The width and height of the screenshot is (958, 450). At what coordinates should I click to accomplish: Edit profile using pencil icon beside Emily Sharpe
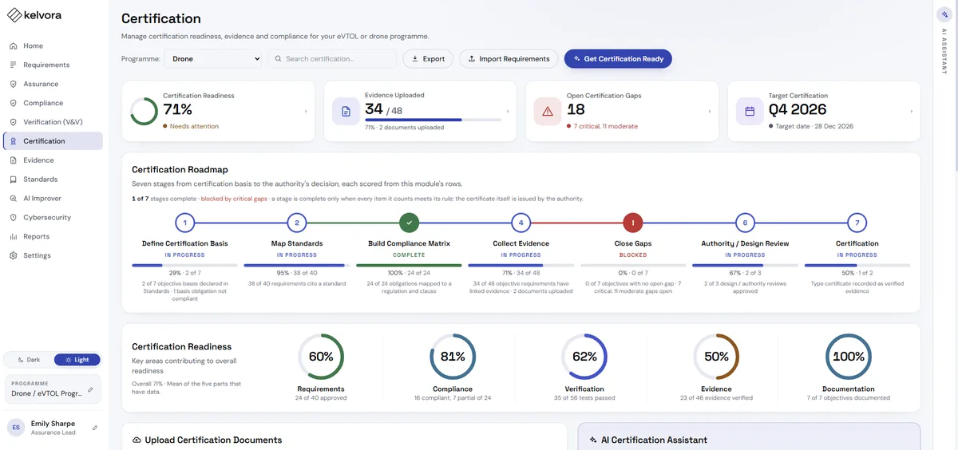pos(95,428)
